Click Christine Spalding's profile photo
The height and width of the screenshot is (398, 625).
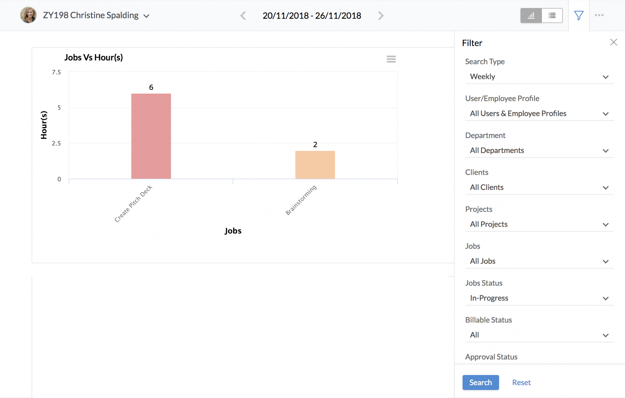point(28,15)
